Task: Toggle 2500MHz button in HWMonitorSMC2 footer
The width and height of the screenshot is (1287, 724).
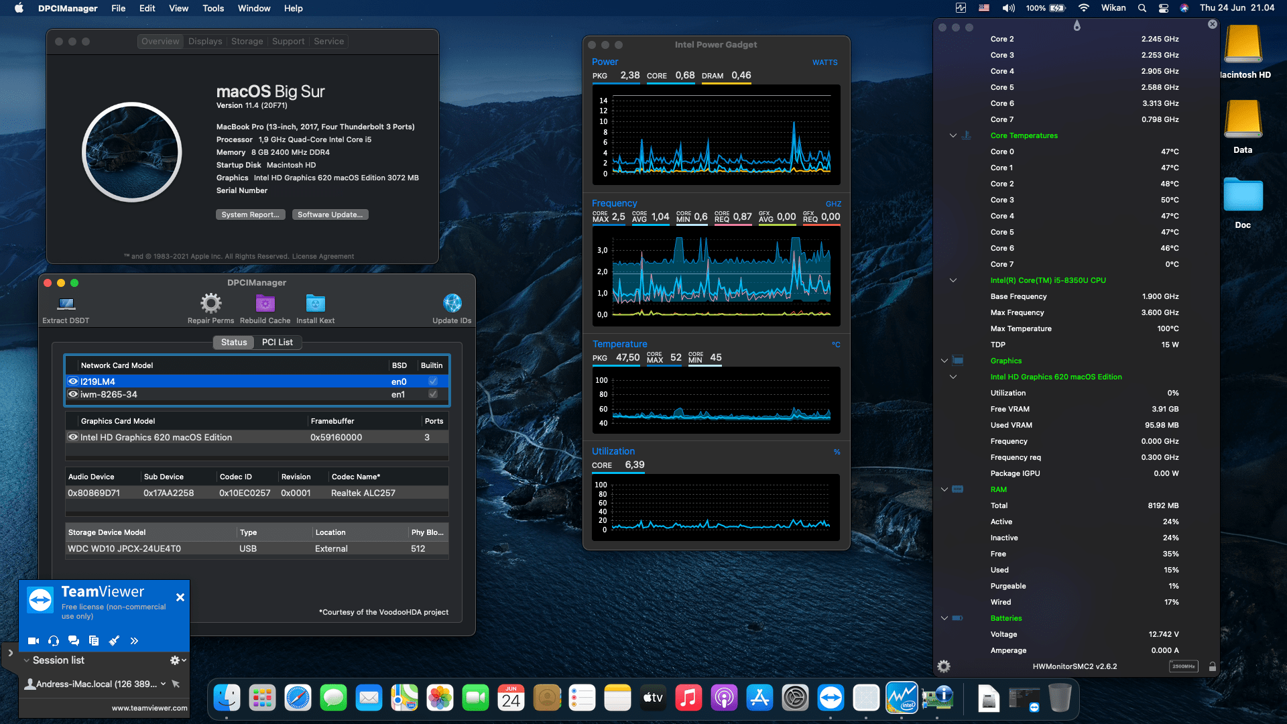Action: click(x=1184, y=666)
